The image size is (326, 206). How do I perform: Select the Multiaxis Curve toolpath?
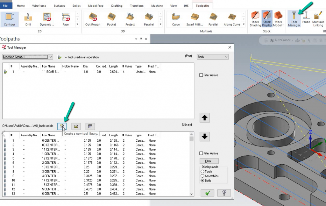point(176,19)
